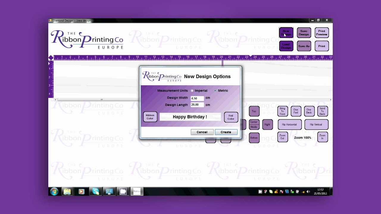The height and width of the screenshot is (214, 381).
Task: Click the One Back layer button
Action: pyautogui.click(x=309, y=111)
